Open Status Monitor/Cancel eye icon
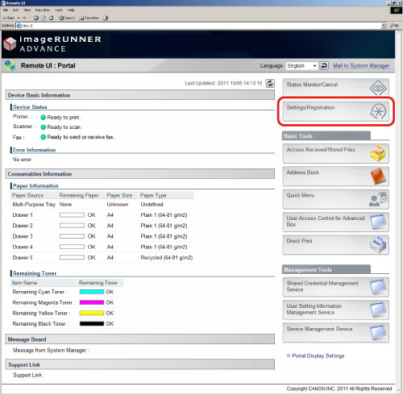Image resolution: width=403 pixels, height=395 pixels. coord(378,88)
